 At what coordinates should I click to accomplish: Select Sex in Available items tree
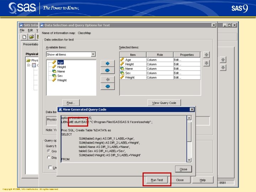tap(60, 76)
